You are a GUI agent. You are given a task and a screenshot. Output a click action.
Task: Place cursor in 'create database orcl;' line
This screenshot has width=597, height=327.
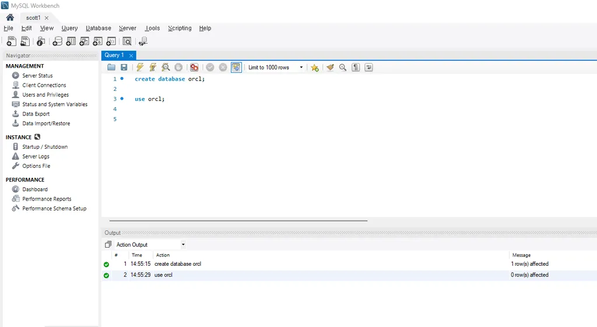click(x=170, y=79)
